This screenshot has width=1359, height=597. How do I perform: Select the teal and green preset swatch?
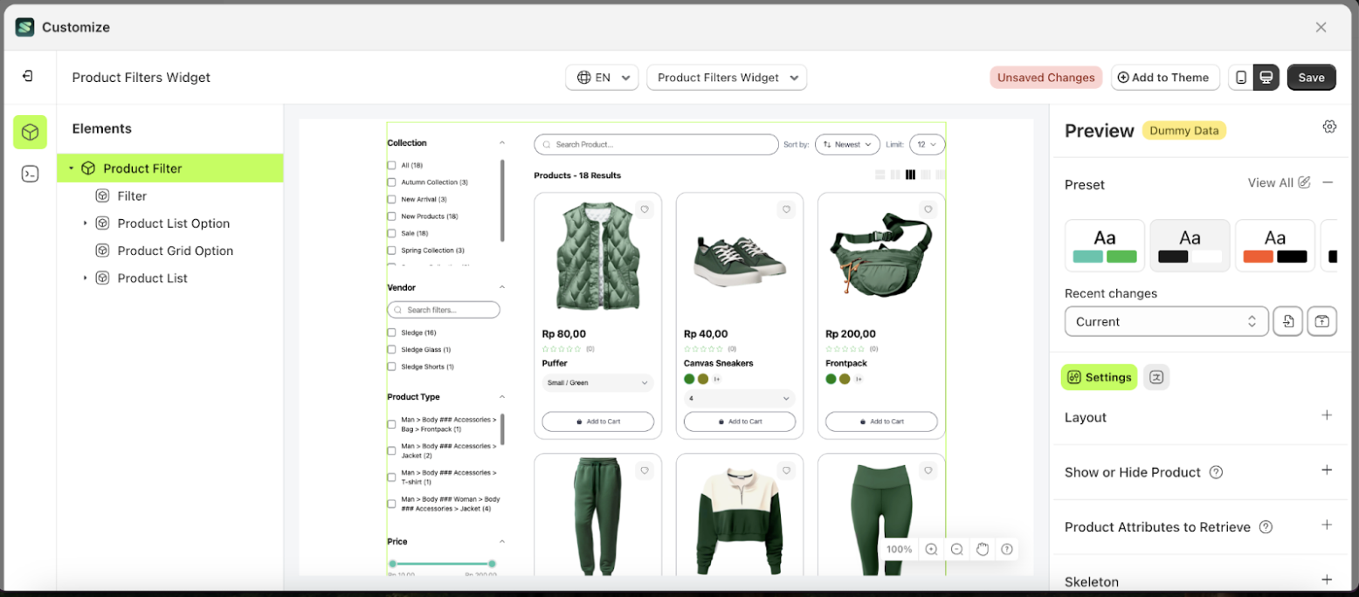pos(1105,245)
